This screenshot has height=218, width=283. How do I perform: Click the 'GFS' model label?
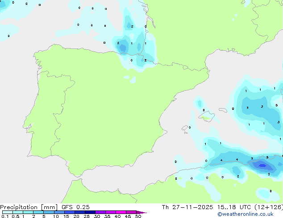[x=67, y=207]
